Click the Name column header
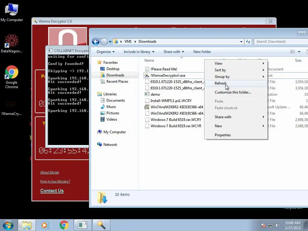Screen dimensions: 308x231 click(149, 60)
